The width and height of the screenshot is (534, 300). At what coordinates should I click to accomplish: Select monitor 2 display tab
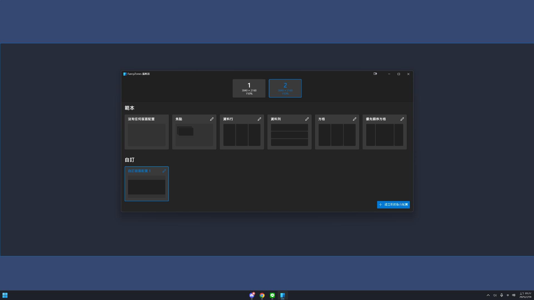pyautogui.click(x=285, y=88)
